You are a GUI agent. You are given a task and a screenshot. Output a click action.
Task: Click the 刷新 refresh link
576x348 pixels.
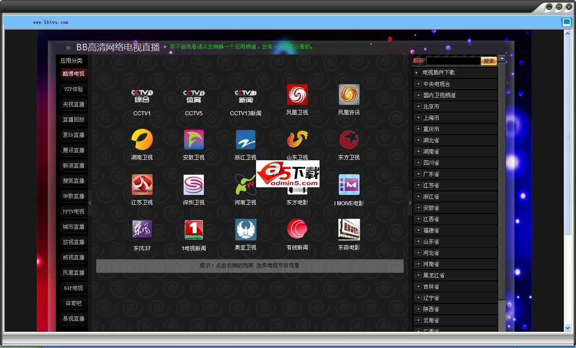click(418, 61)
